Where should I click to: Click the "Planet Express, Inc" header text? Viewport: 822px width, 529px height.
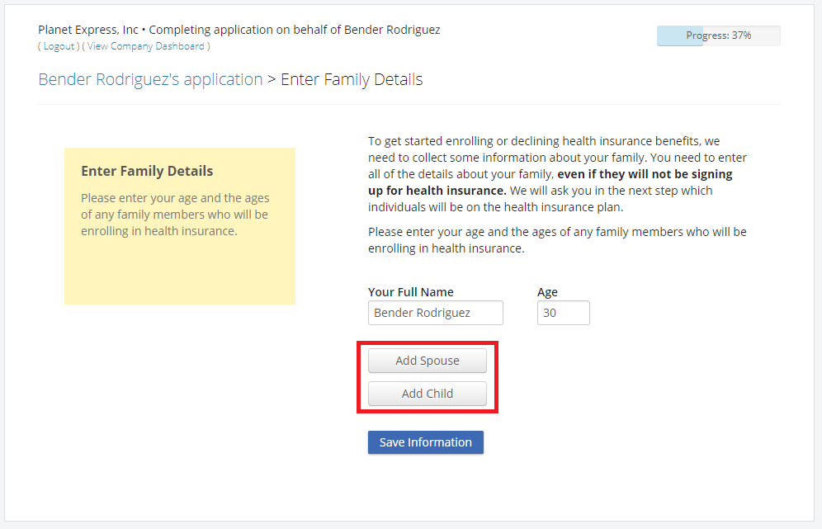88,30
